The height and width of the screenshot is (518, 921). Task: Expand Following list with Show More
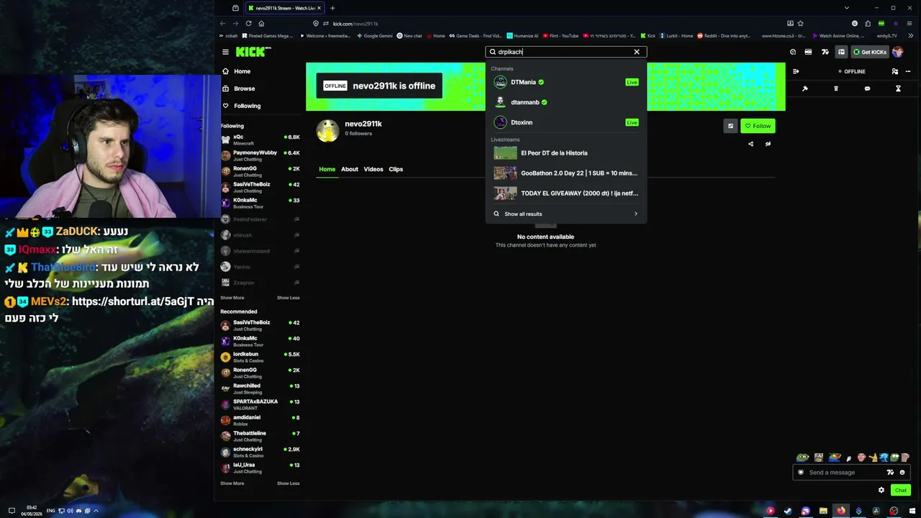232,298
